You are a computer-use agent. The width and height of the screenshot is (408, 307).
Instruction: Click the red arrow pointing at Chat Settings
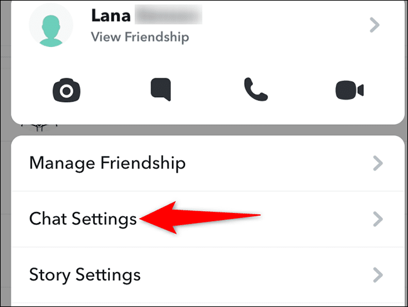200,217
